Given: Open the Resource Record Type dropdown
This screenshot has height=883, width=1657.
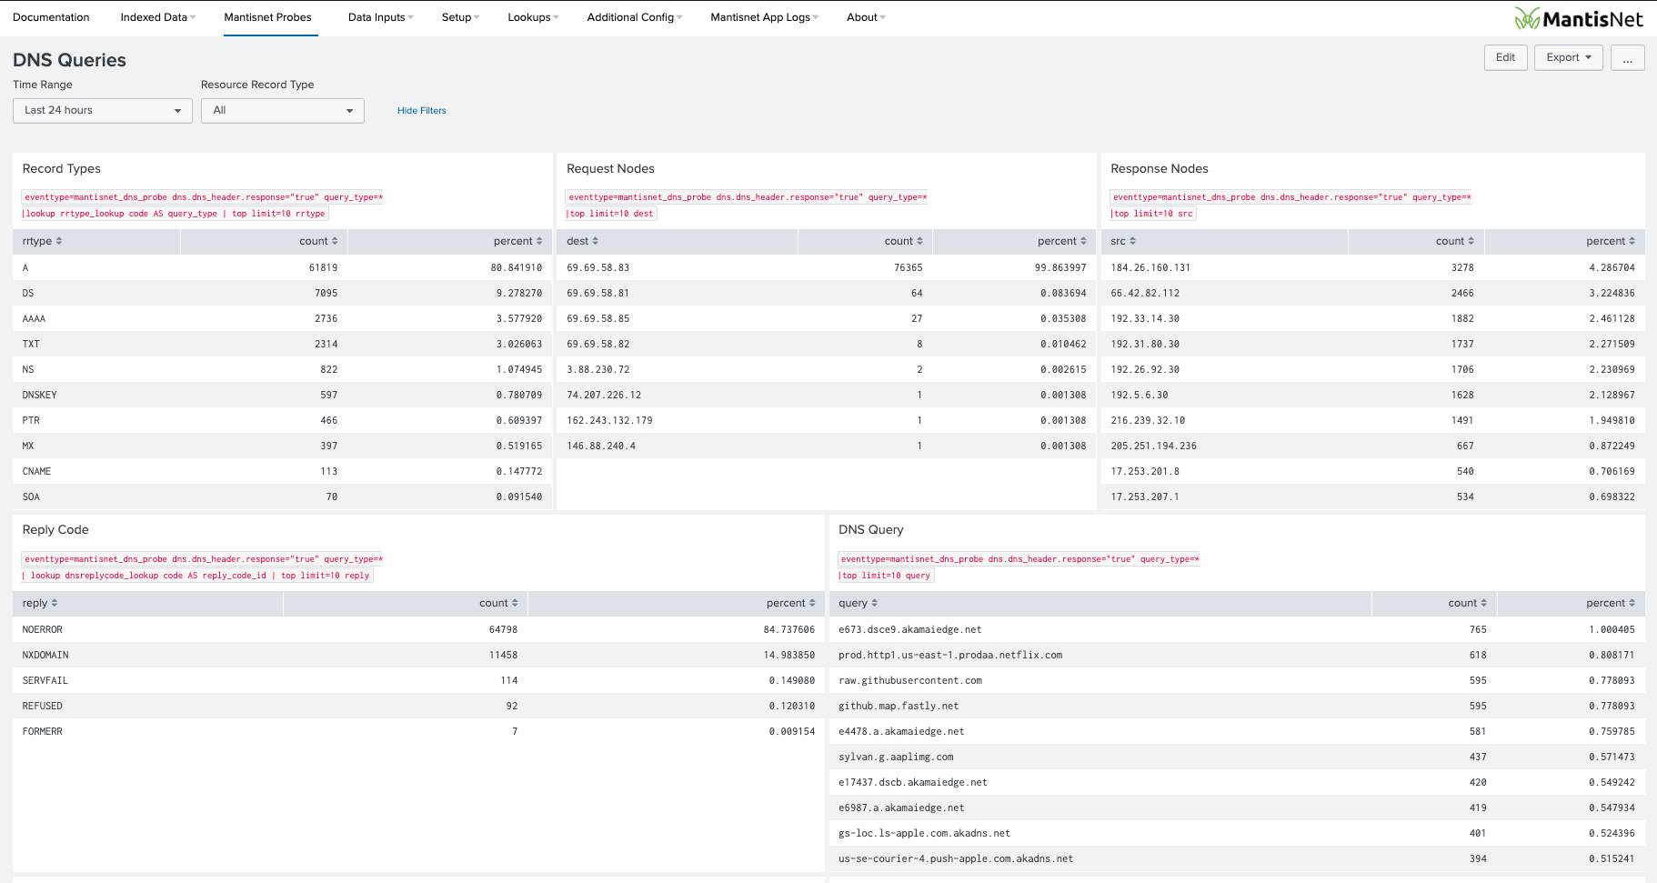Looking at the screenshot, I should tap(283, 111).
